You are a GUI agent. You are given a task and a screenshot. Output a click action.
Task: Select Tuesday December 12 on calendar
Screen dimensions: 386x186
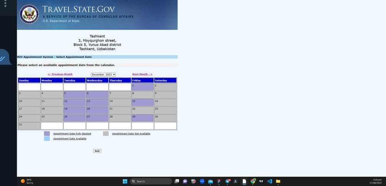tap(74, 102)
